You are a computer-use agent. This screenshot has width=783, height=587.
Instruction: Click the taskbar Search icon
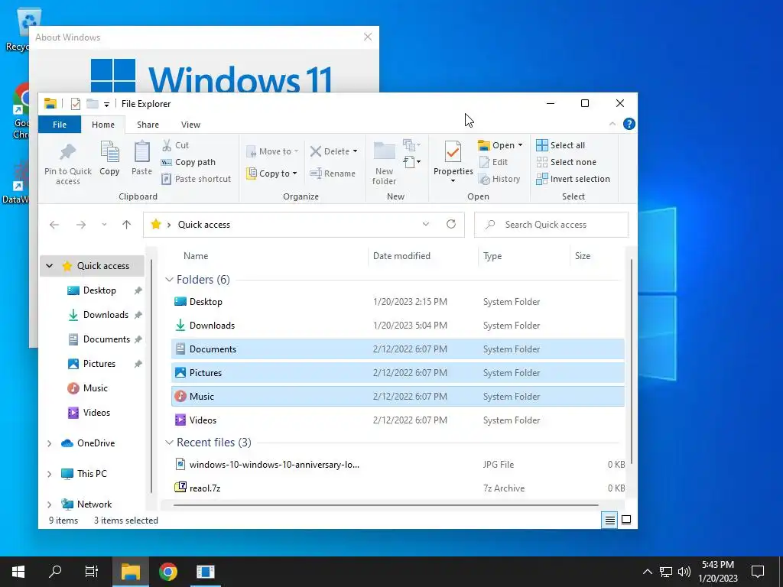(55, 572)
